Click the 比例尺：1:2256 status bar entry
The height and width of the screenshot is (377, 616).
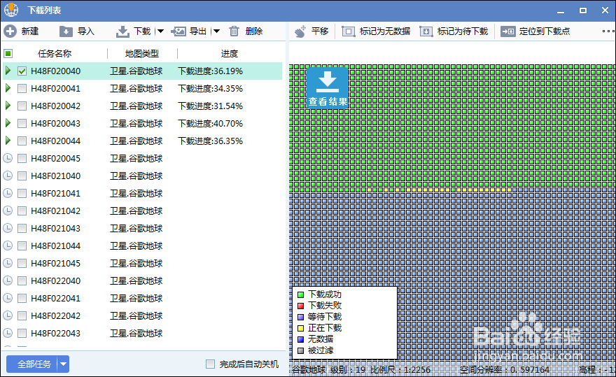coord(400,369)
